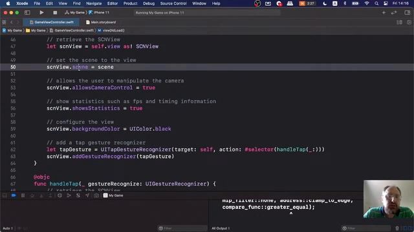Image resolution: width=414 pixels, height=232 pixels.
Task: Stop the running app with the stop button
Action: pyautogui.click(x=55, y=12)
